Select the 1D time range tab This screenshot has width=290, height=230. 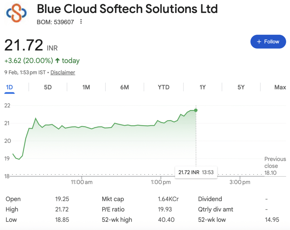coord(9,87)
